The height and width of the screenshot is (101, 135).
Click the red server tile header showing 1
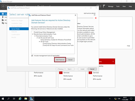point(107,61)
